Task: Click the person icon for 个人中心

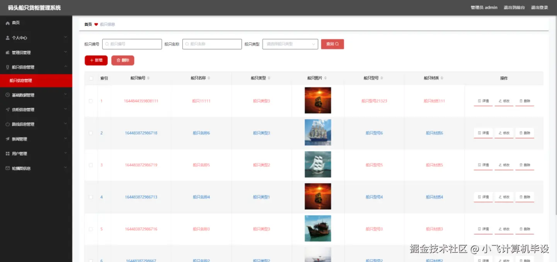Action: point(8,38)
